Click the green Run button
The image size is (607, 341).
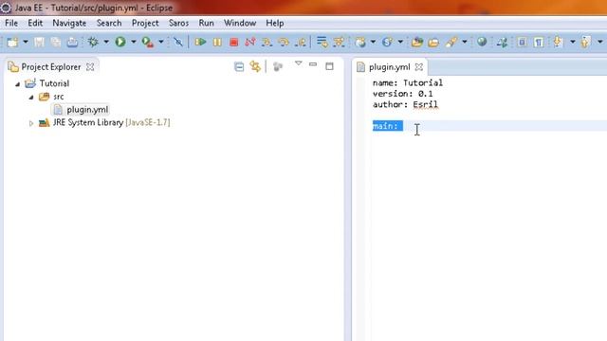(x=120, y=42)
